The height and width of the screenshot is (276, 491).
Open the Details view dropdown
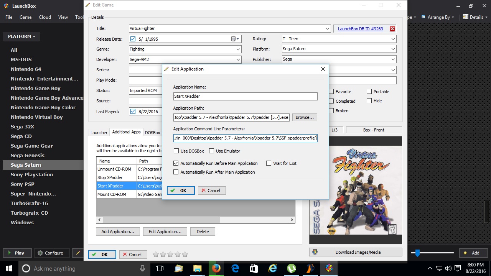[x=475, y=17]
